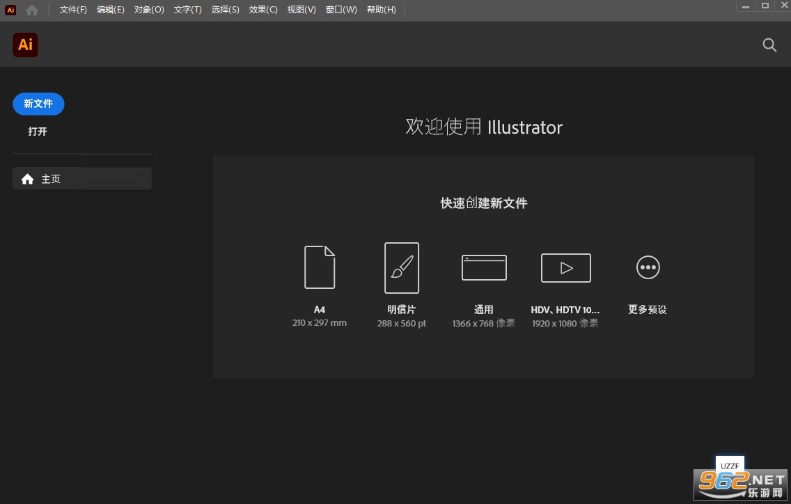Image resolution: width=791 pixels, height=504 pixels.
Task: Open the 效果(C) menu
Action: coord(263,10)
